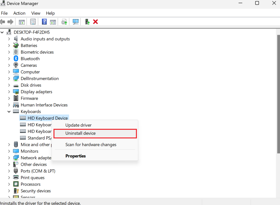Click the Update driver toolbar icon
280x205 pixels.
(x=64, y=22)
